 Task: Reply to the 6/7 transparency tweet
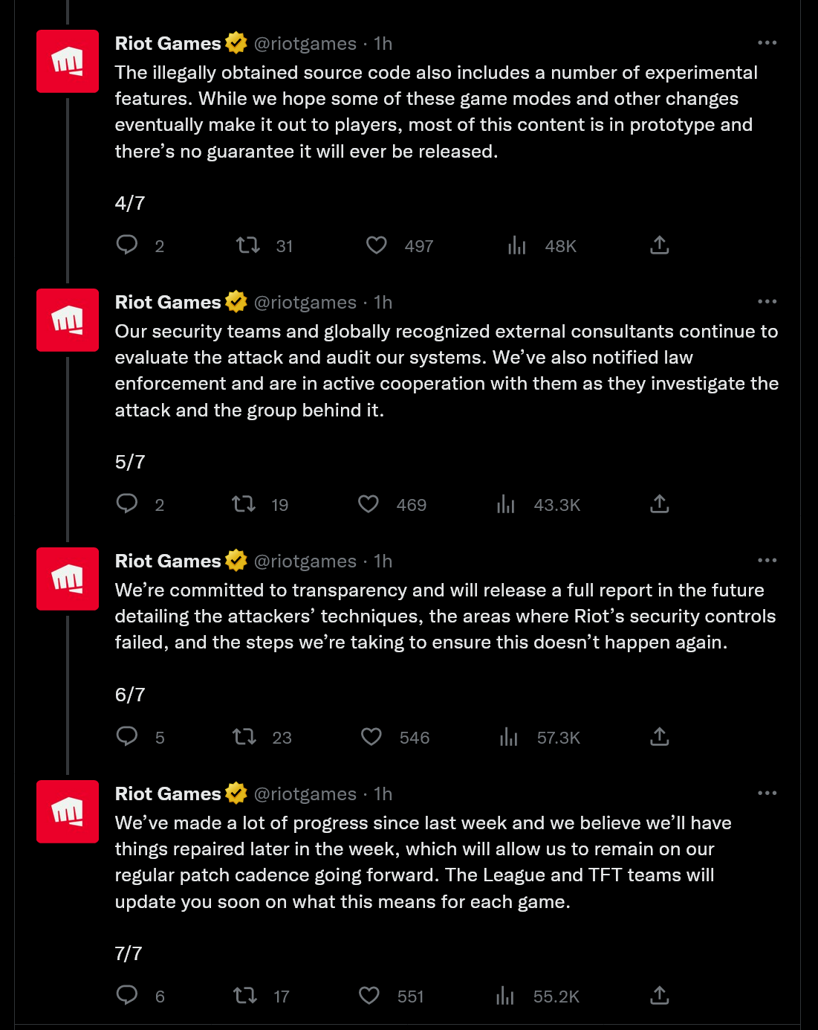[x=127, y=736]
